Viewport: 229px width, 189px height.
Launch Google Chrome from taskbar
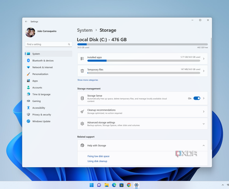(129, 185)
